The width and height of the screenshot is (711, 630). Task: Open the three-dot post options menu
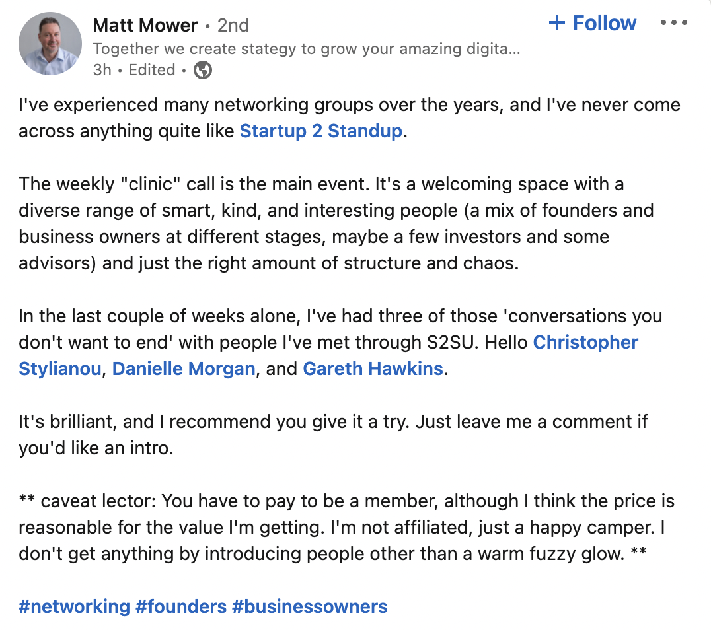pyautogui.click(x=673, y=22)
